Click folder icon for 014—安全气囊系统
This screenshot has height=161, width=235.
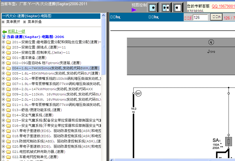click(x=8, y=115)
